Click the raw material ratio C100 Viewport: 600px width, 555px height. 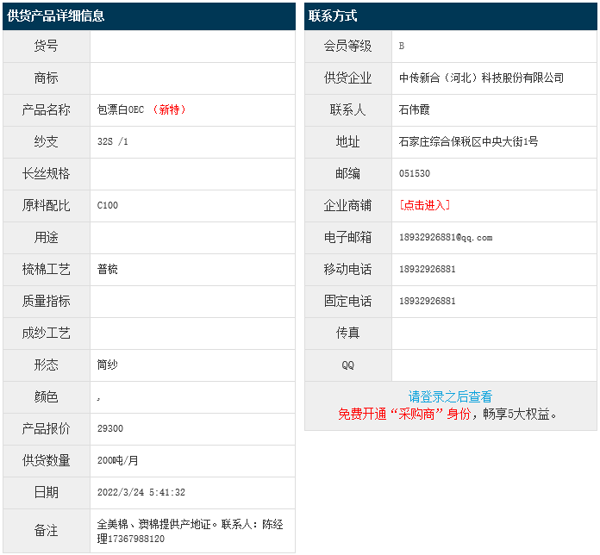pos(108,205)
